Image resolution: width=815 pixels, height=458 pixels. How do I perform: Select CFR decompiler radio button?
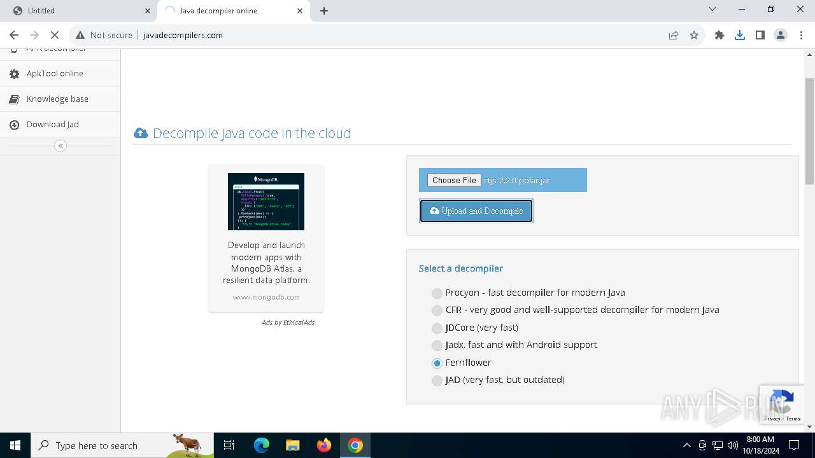click(437, 310)
